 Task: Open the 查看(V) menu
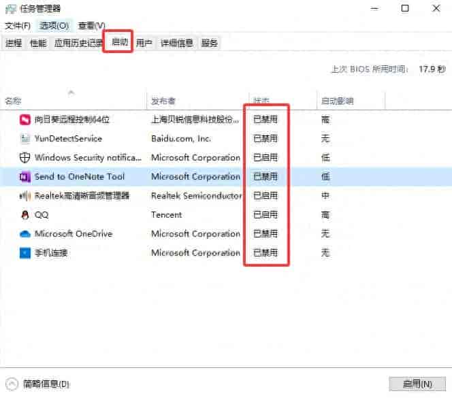91,26
